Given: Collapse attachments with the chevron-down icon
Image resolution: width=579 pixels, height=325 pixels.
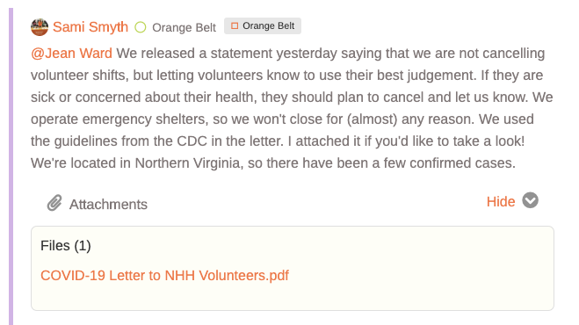Looking at the screenshot, I should [x=531, y=200].
